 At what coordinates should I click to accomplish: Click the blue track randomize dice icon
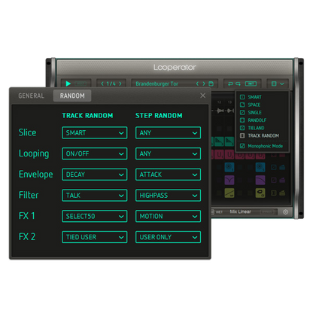click(274, 167)
